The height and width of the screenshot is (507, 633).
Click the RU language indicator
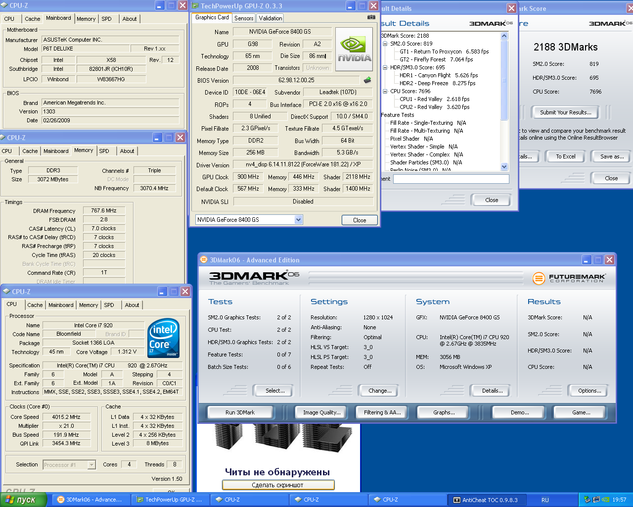(x=545, y=500)
